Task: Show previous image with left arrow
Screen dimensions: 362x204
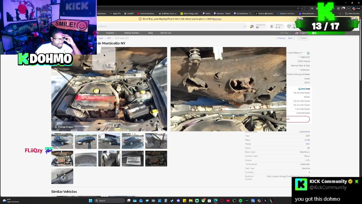Action: pyautogui.click(x=57, y=89)
